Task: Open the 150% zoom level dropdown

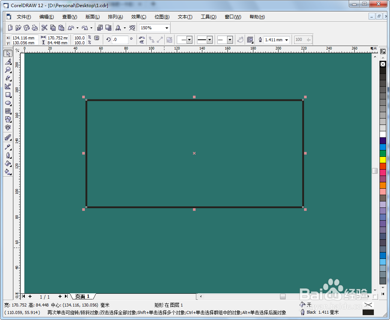Action: tap(167, 28)
